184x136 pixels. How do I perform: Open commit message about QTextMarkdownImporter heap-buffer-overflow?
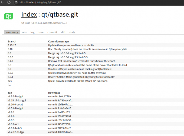coord(77,73)
